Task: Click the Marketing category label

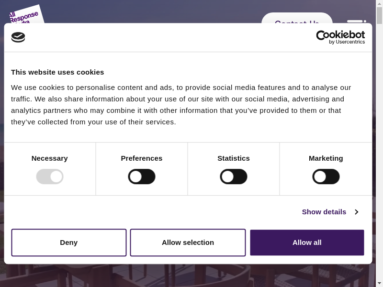Action: pos(326,158)
